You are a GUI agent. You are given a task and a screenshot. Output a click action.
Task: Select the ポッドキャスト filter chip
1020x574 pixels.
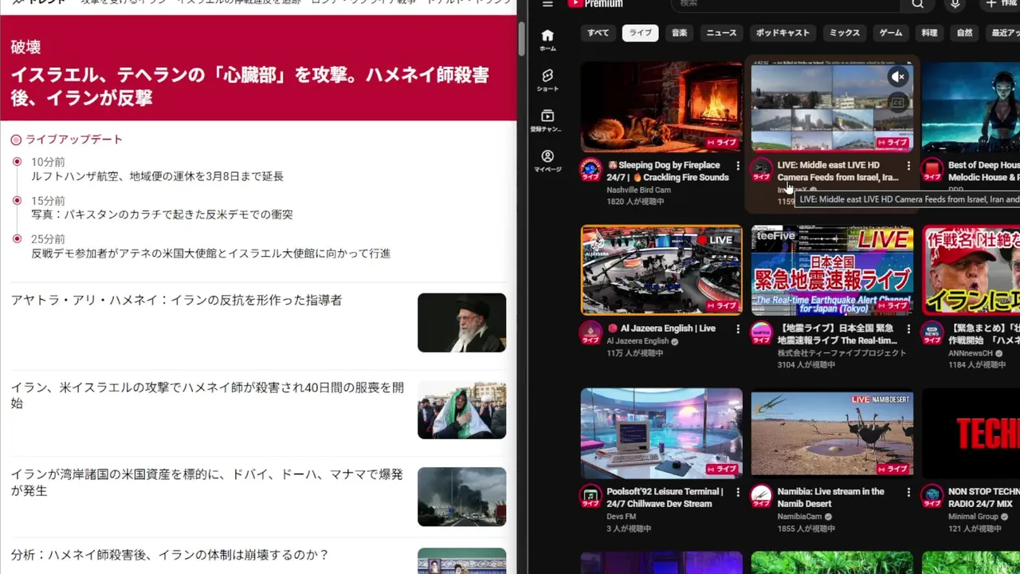783,33
